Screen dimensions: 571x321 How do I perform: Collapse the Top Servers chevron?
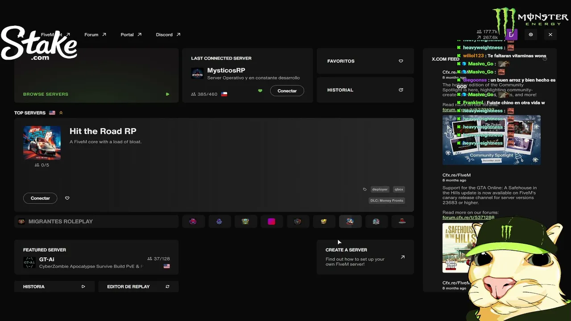tap(61, 113)
